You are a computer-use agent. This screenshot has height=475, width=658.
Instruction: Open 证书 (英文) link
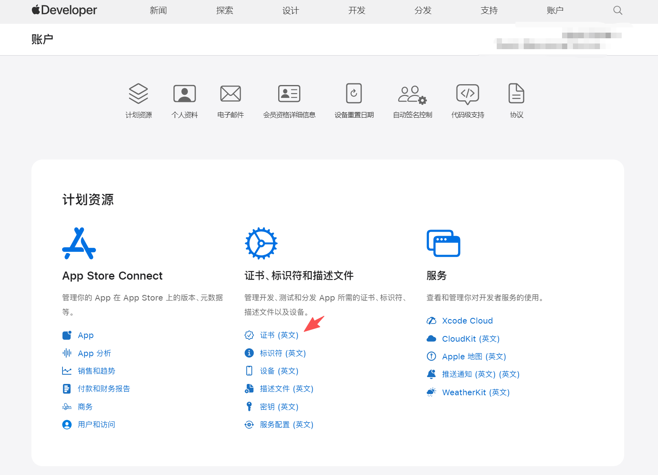tap(279, 335)
